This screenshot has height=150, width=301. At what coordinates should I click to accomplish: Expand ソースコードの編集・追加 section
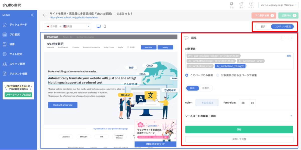click(x=239, y=116)
